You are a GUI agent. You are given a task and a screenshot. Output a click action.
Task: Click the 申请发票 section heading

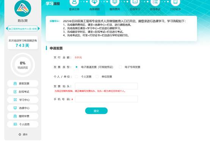[56, 48]
